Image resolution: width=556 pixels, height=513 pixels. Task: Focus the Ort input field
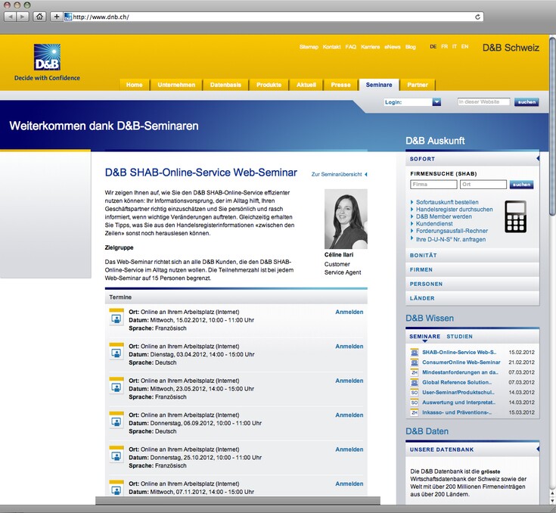click(483, 185)
